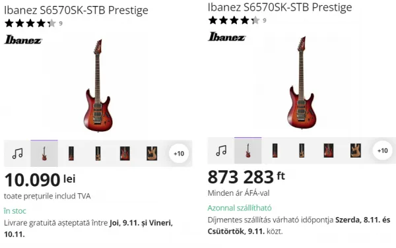The image size is (396, 248).
Task: Click the Ibanez brand logo in left listing
Action: (23, 40)
